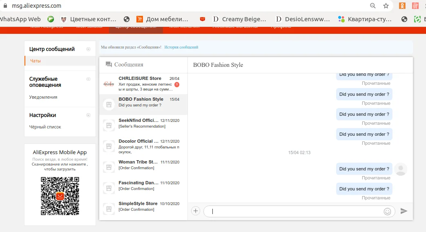Open the emoji picker smiley icon
426x232 pixels.
pos(387,211)
